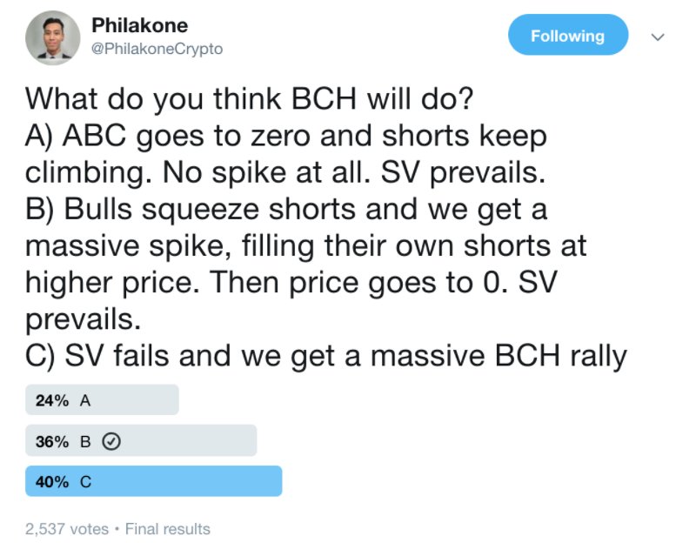Click the Following button
Image resolution: width=696 pixels, height=543 pixels.
pos(568,35)
